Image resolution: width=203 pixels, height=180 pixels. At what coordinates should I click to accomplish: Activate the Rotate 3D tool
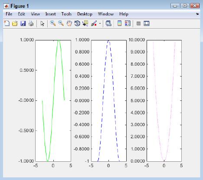77,23
